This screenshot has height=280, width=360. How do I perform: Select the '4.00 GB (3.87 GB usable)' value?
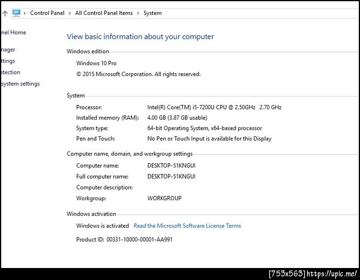177,118
